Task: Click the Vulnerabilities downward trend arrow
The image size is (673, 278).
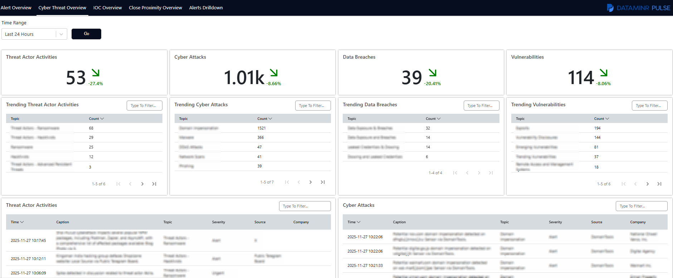Action: coord(604,73)
